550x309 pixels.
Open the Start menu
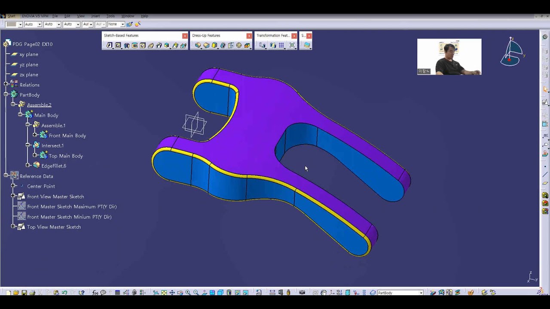(x=12, y=16)
